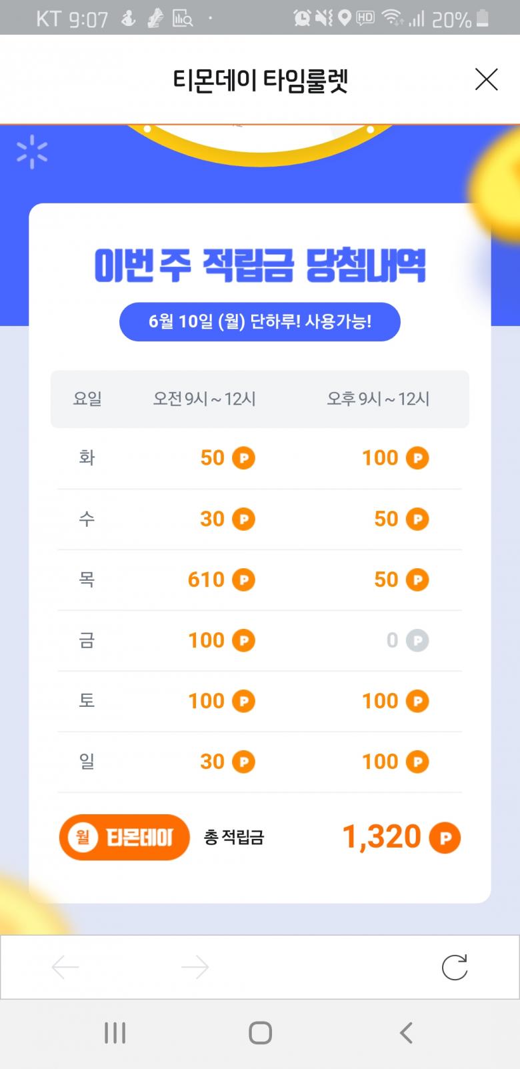Reload the page with refresh icon
The height and width of the screenshot is (1069, 520).
click(x=455, y=967)
